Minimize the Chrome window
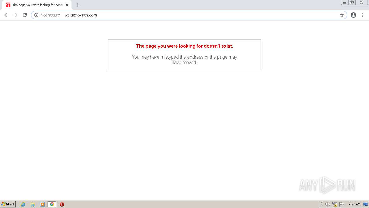 (x=345, y=3)
